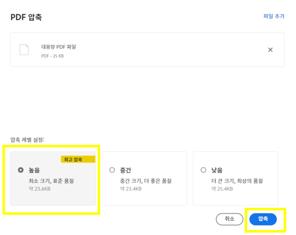Click the 대용량 PDF 파일 file name
The image size is (296, 235).
click(x=59, y=47)
